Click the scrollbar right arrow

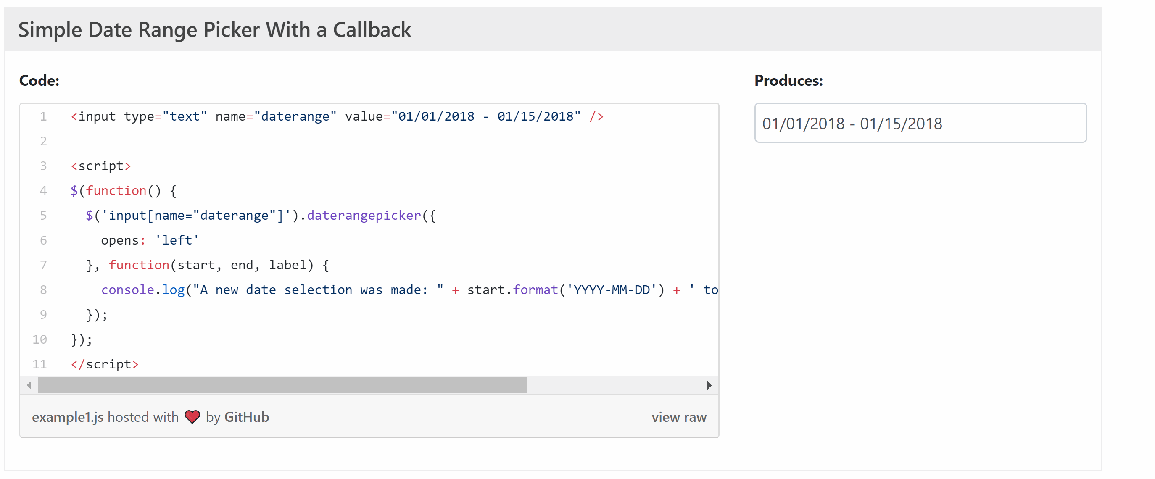(709, 385)
